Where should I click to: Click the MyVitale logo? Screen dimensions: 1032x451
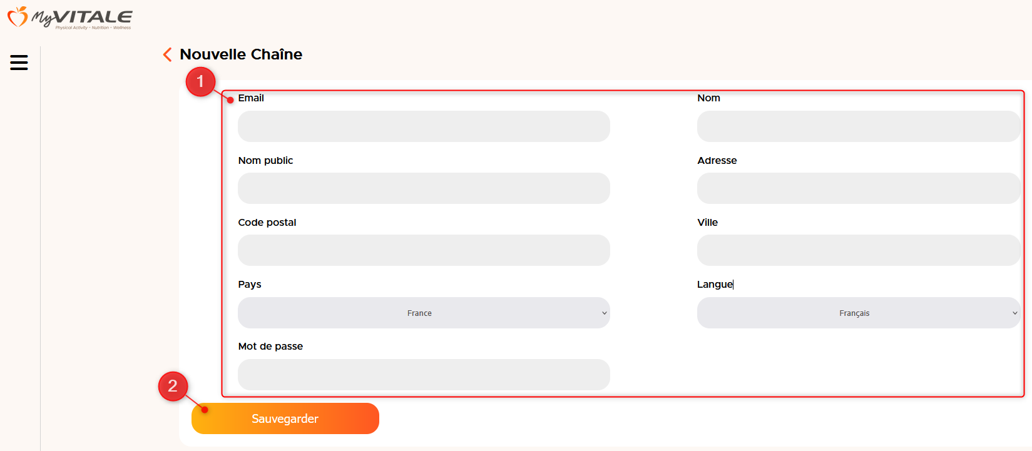point(69,18)
